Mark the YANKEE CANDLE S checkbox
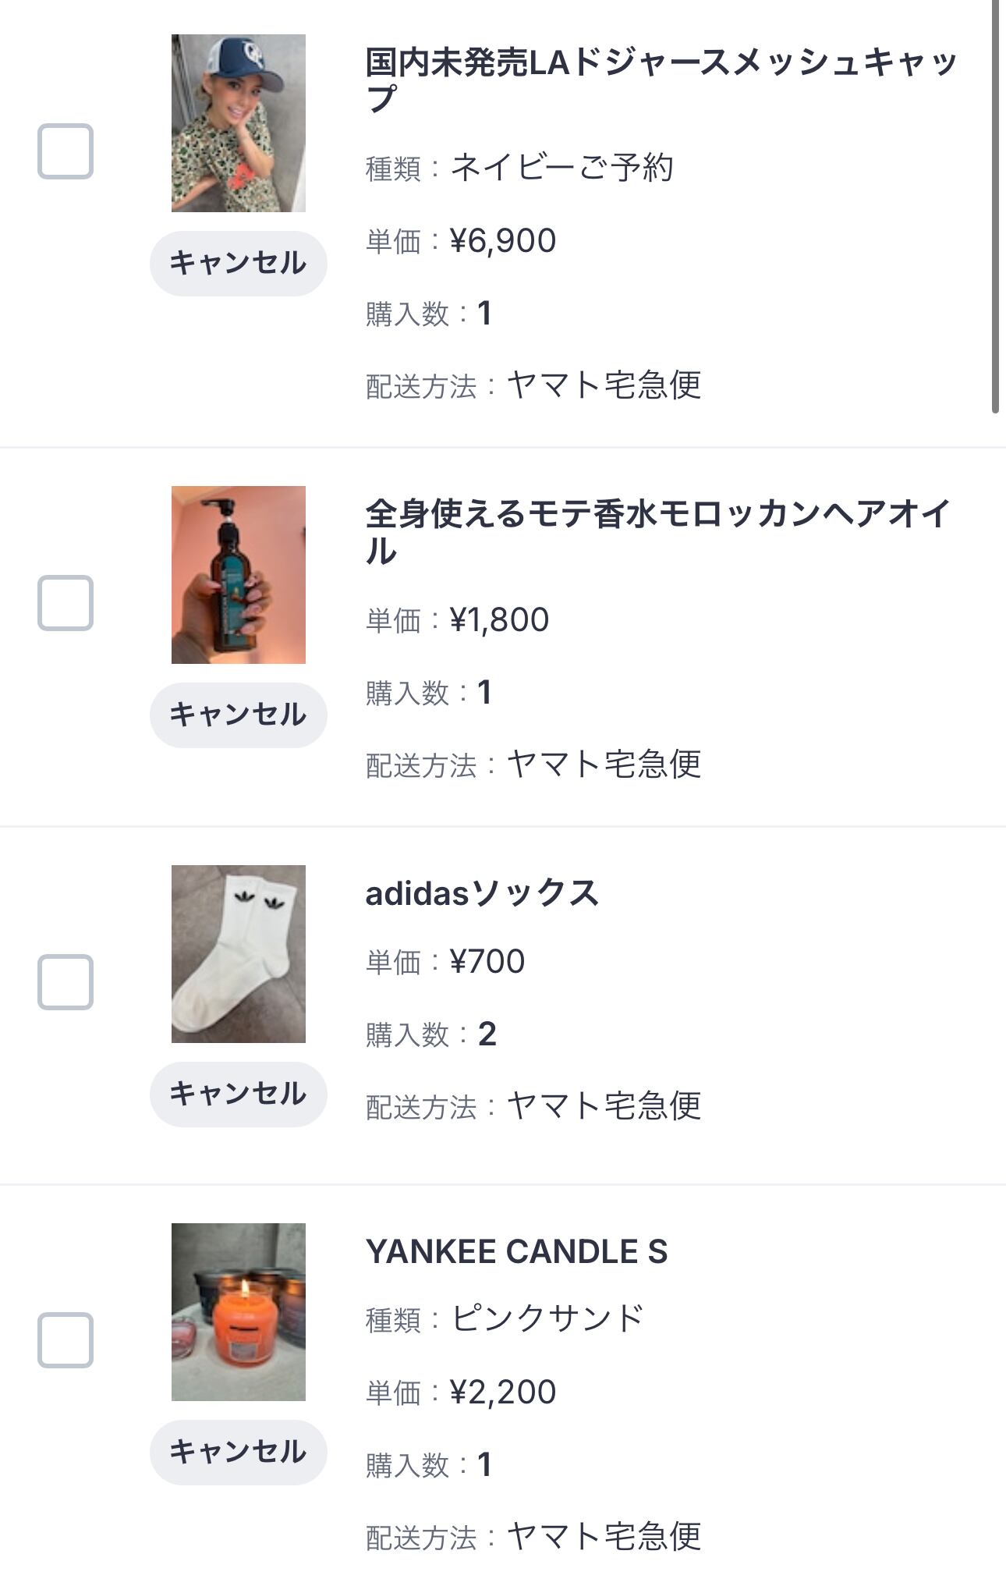The width and height of the screenshot is (1006, 1593). coord(66,1340)
